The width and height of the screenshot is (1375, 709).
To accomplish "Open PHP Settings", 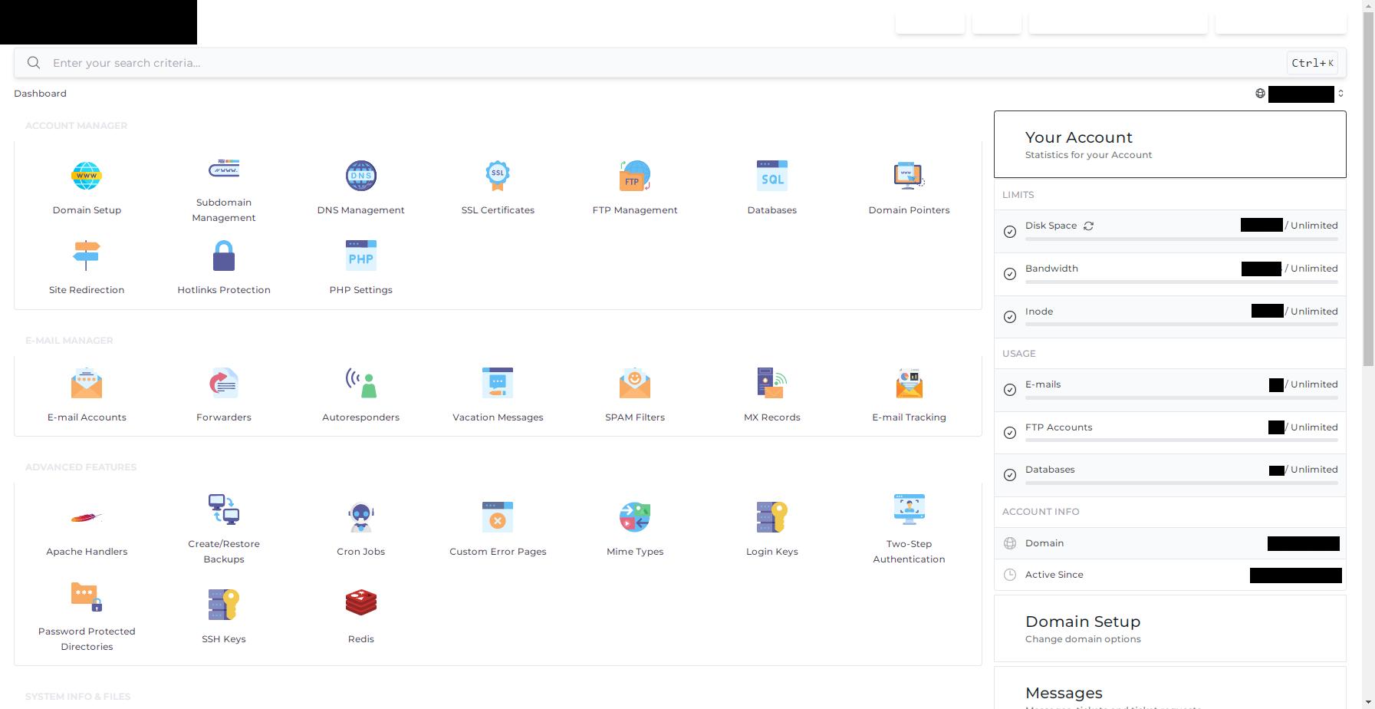I will pyautogui.click(x=360, y=256).
